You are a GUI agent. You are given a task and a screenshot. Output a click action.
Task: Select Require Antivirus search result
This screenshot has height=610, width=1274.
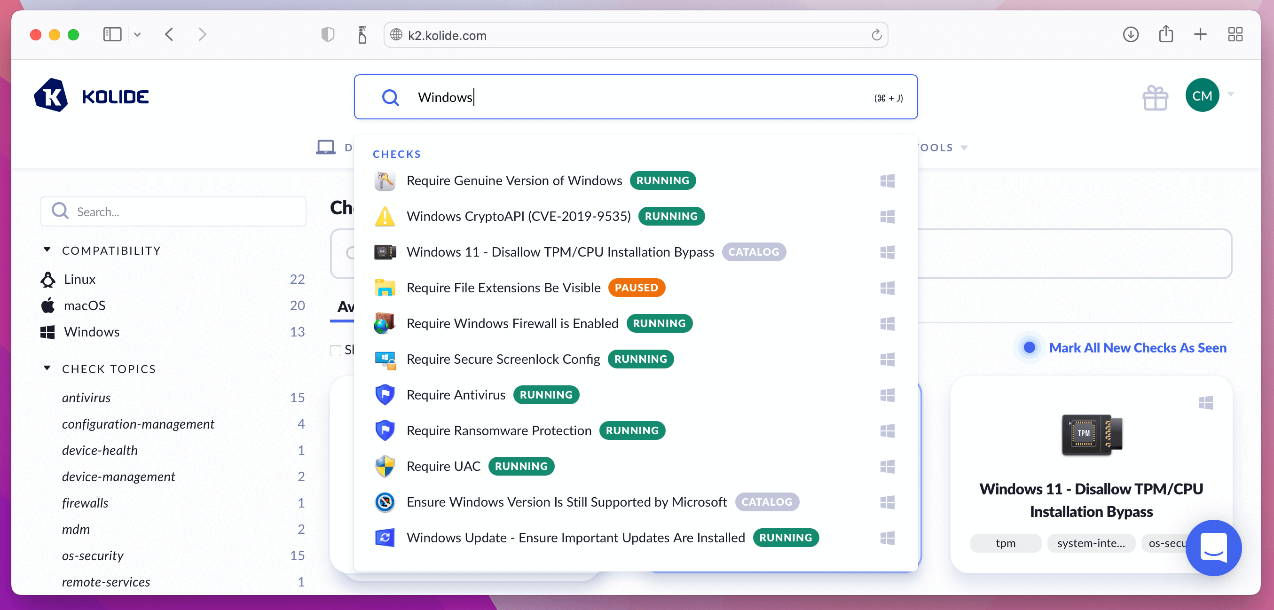[x=456, y=394]
